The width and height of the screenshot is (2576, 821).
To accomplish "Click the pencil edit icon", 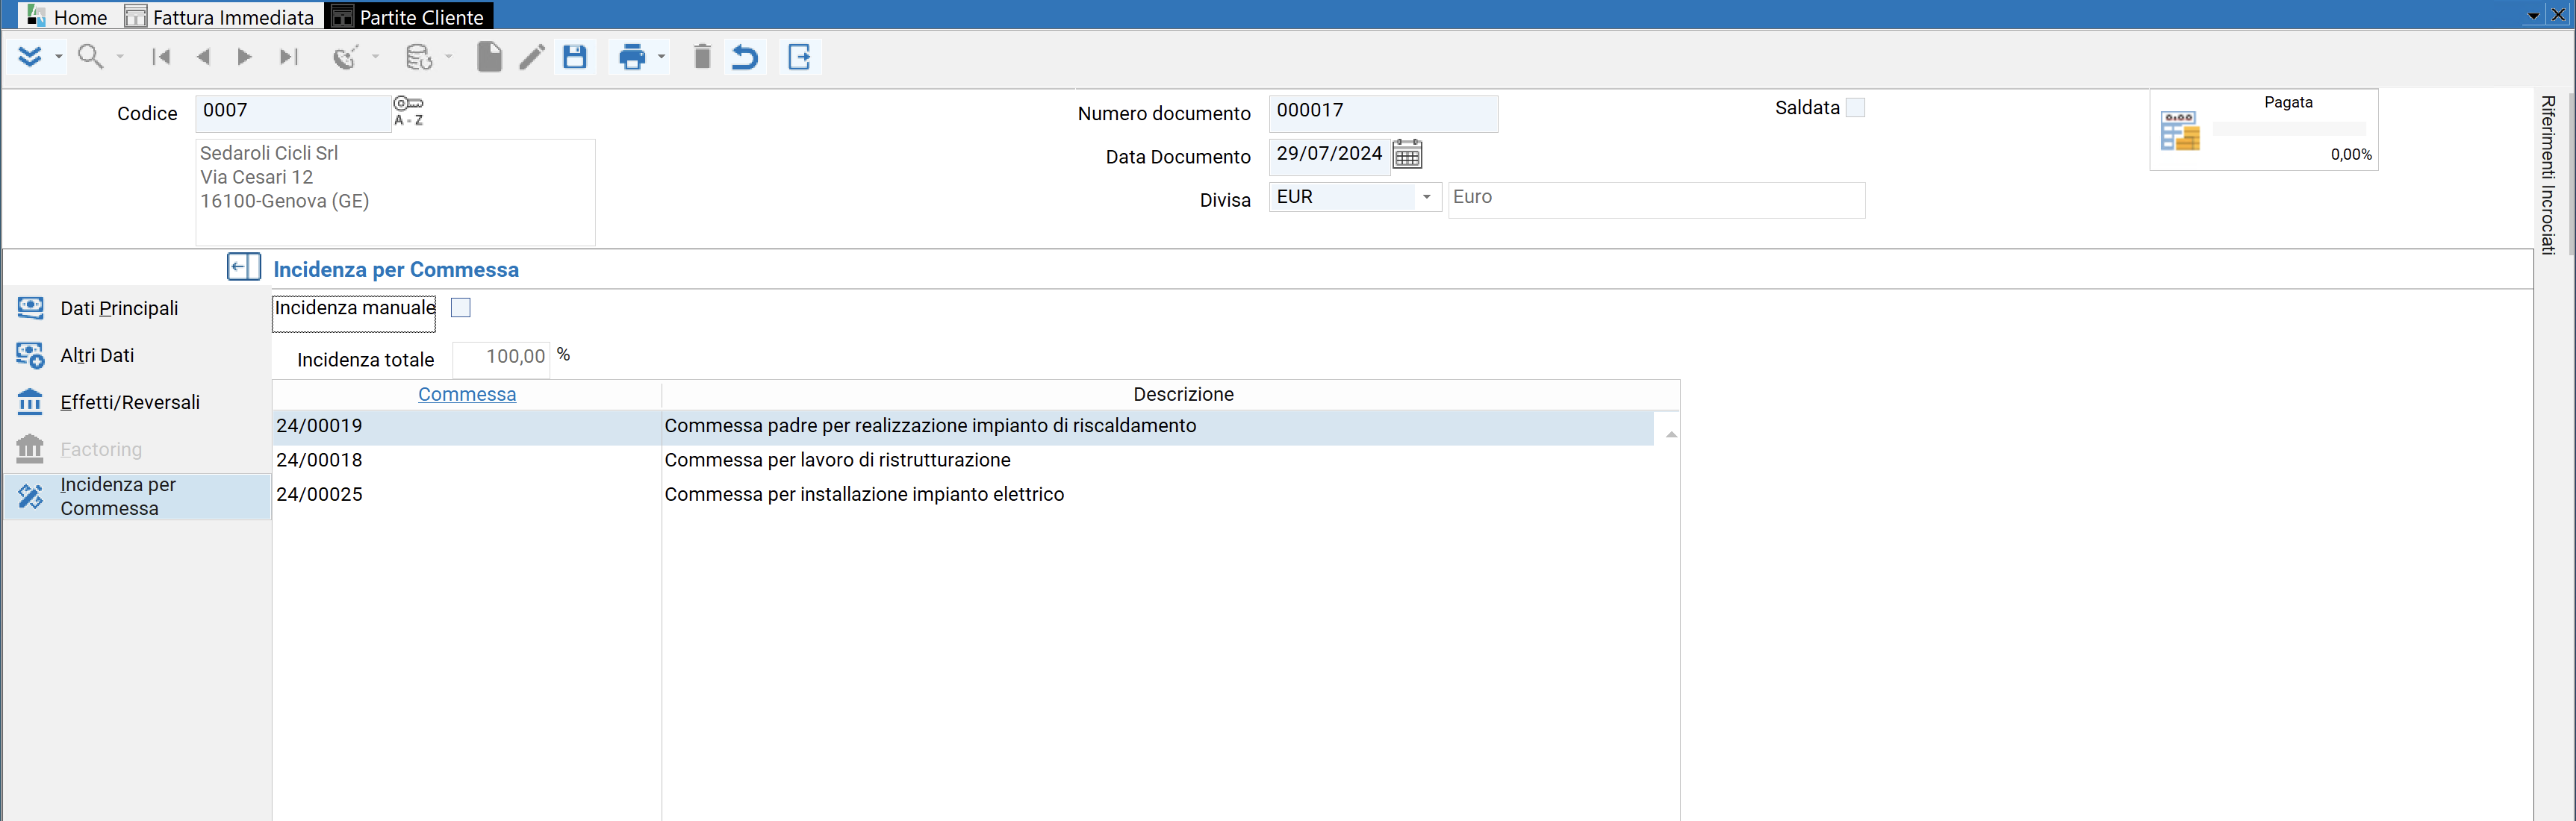I will pos(532,57).
